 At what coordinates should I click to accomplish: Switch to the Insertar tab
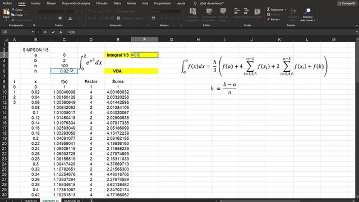[36, 3]
